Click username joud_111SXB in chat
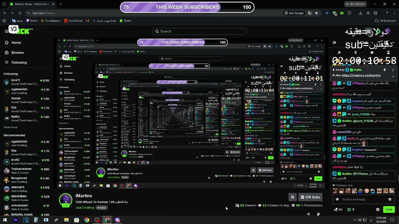399x224 pixels. click(x=360, y=114)
